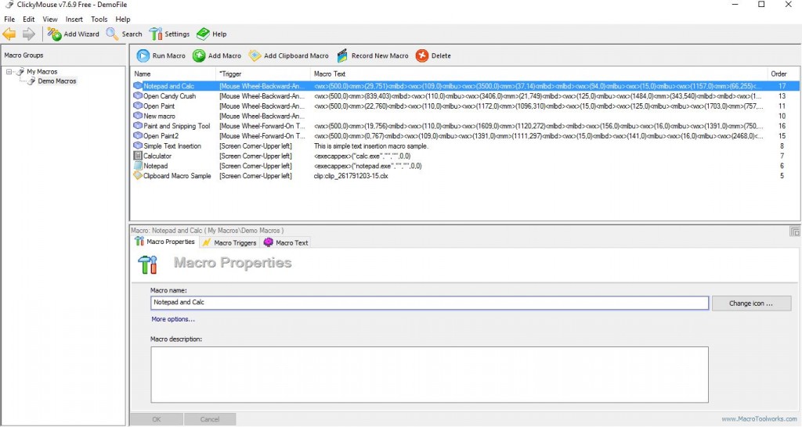This screenshot has width=802, height=427.
Task: Click order value 13 for Candy Crush
Action: (x=782, y=96)
